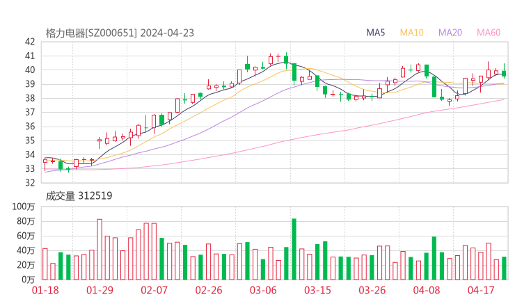Click the 40 price axis label
This screenshot has width=515, height=306.
pyautogui.click(x=30, y=70)
